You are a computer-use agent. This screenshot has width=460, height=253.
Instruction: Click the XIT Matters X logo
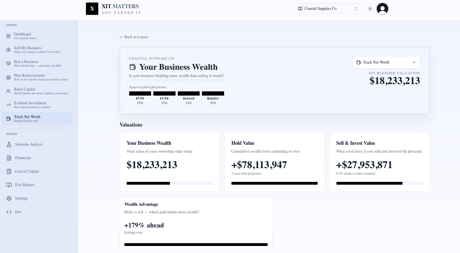coord(92,9)
